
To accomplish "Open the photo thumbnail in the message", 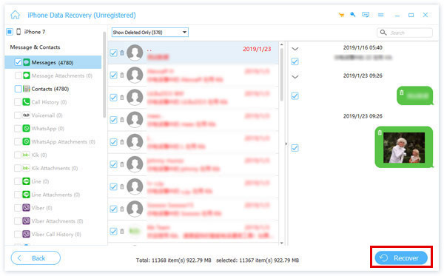I will 404,147.
